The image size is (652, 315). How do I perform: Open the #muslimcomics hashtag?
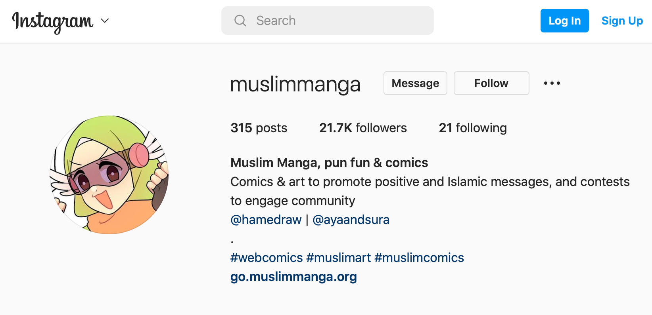pos(419,258)
